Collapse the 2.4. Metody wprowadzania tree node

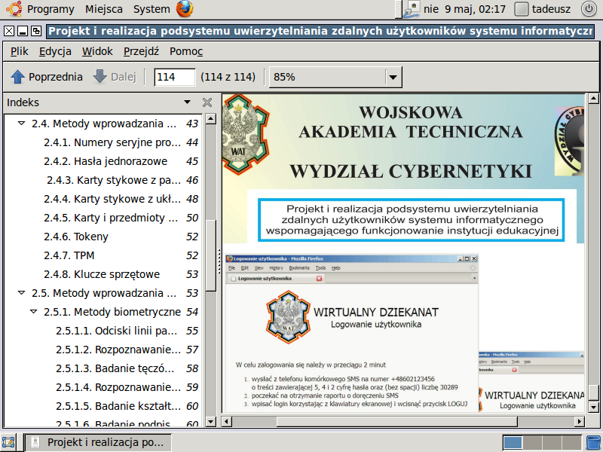(x=21, y=124)
